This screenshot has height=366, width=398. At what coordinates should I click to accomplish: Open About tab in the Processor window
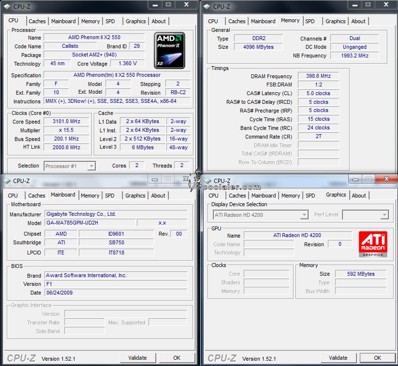pyautogui.click(x=159, y=21)
